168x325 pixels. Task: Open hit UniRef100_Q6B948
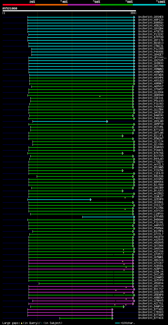click(x=151, y=95)
